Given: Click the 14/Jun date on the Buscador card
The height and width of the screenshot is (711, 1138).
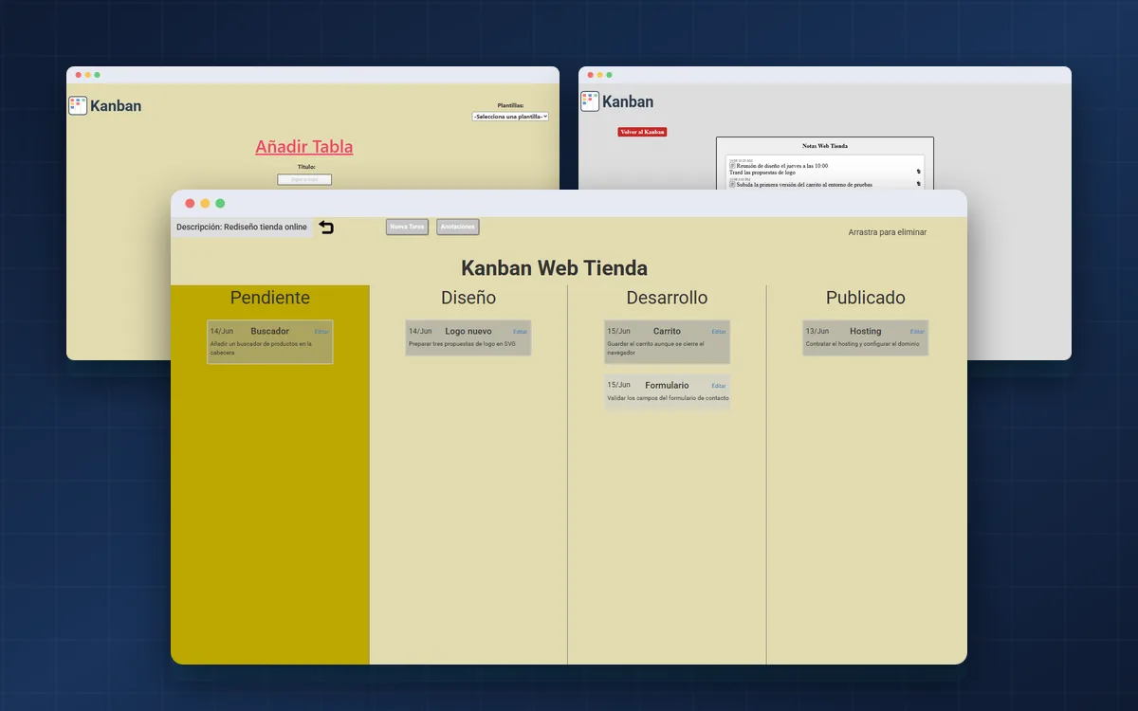Looking at the screenshot, I should (221, 331).
